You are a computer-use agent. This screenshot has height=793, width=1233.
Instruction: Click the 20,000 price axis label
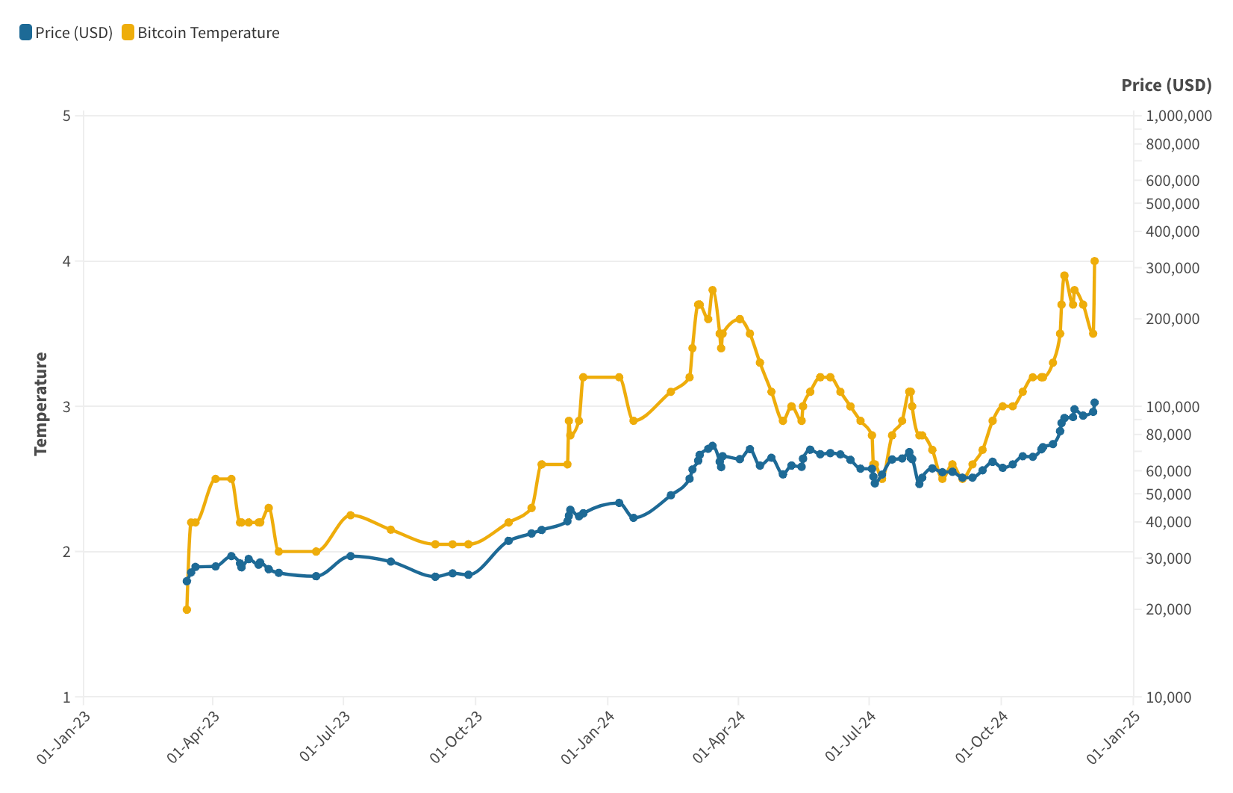coord(1173,609)
